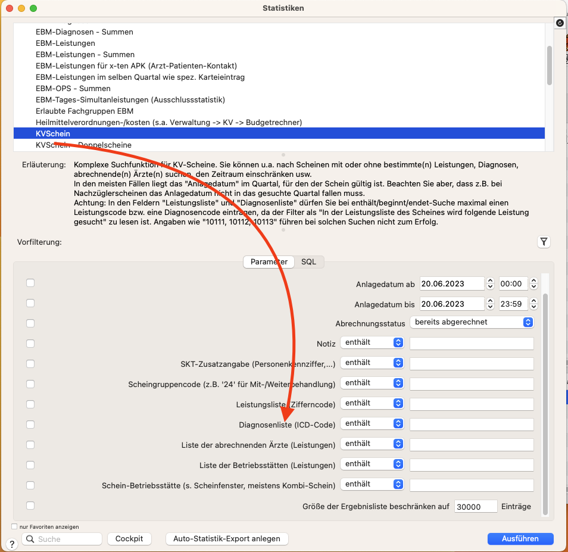Select 'EBM-Leistungen - Summen' entry

(279, 54)
